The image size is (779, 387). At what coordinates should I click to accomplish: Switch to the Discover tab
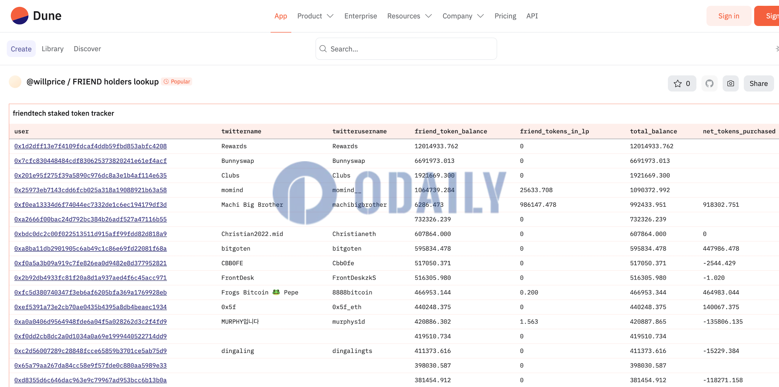point(87,49)
